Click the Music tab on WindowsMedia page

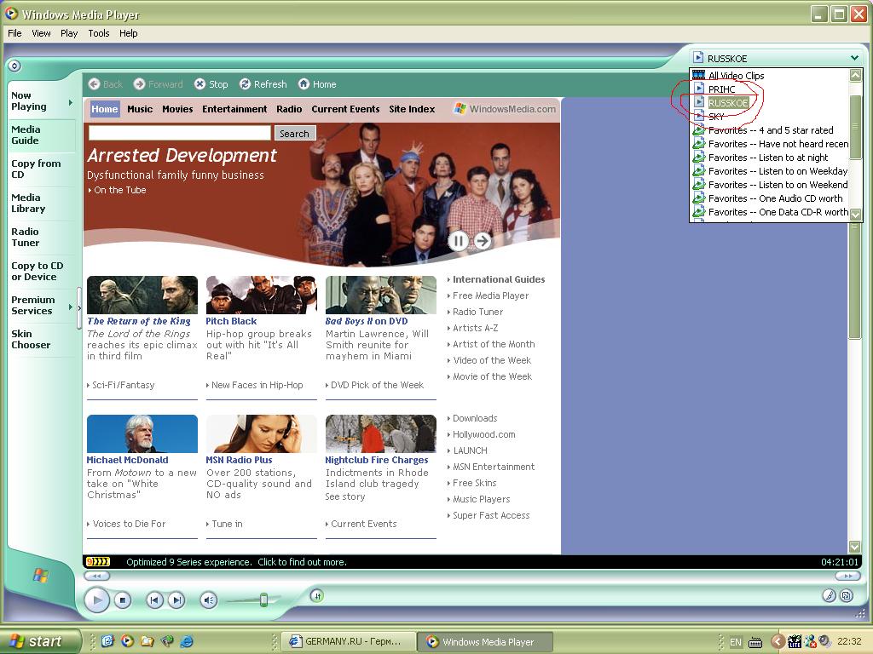140,109
